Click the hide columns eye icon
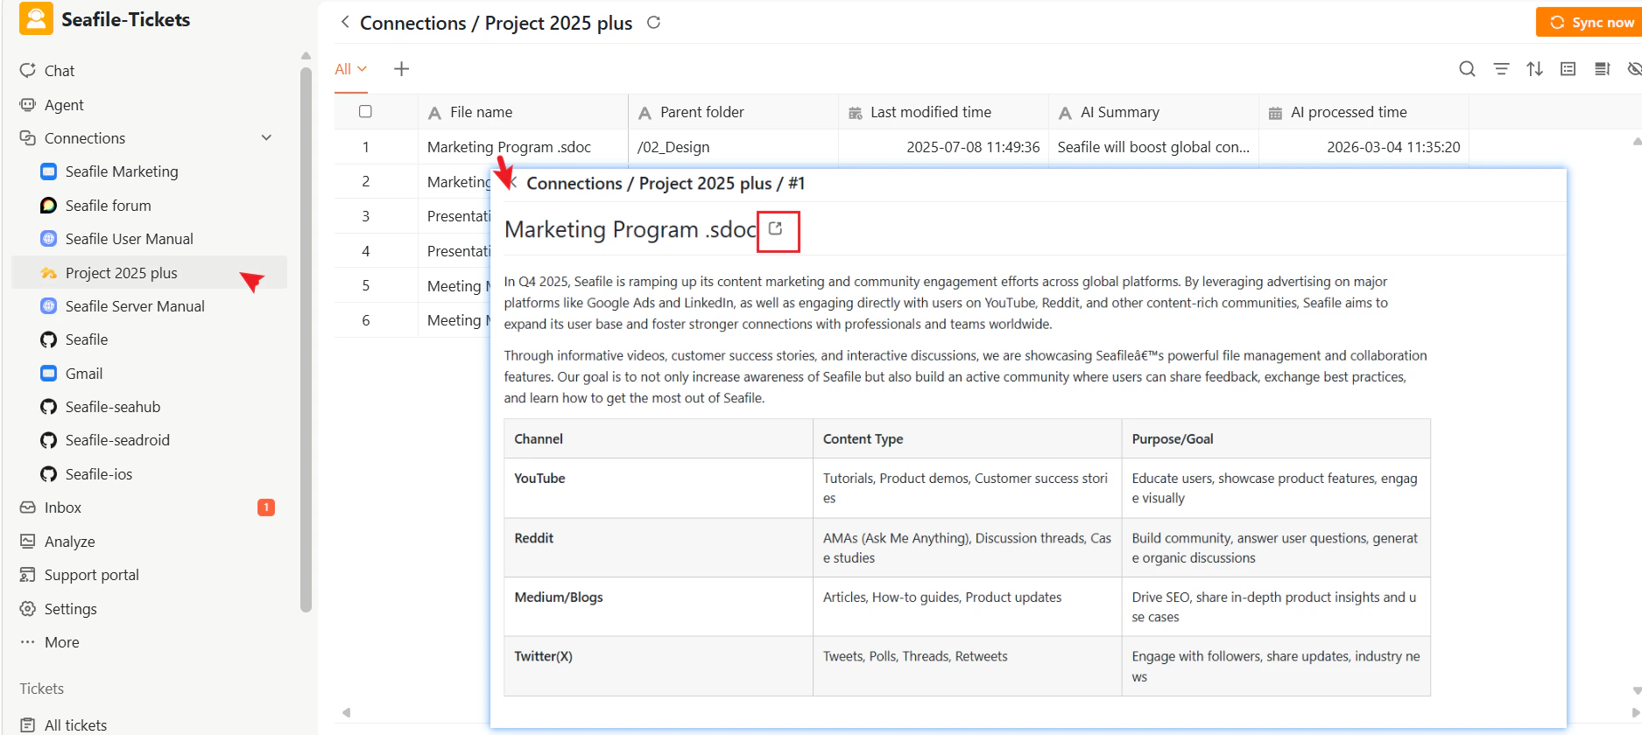The width and height of the screenshot is (1642, 735). point(1634,69)
